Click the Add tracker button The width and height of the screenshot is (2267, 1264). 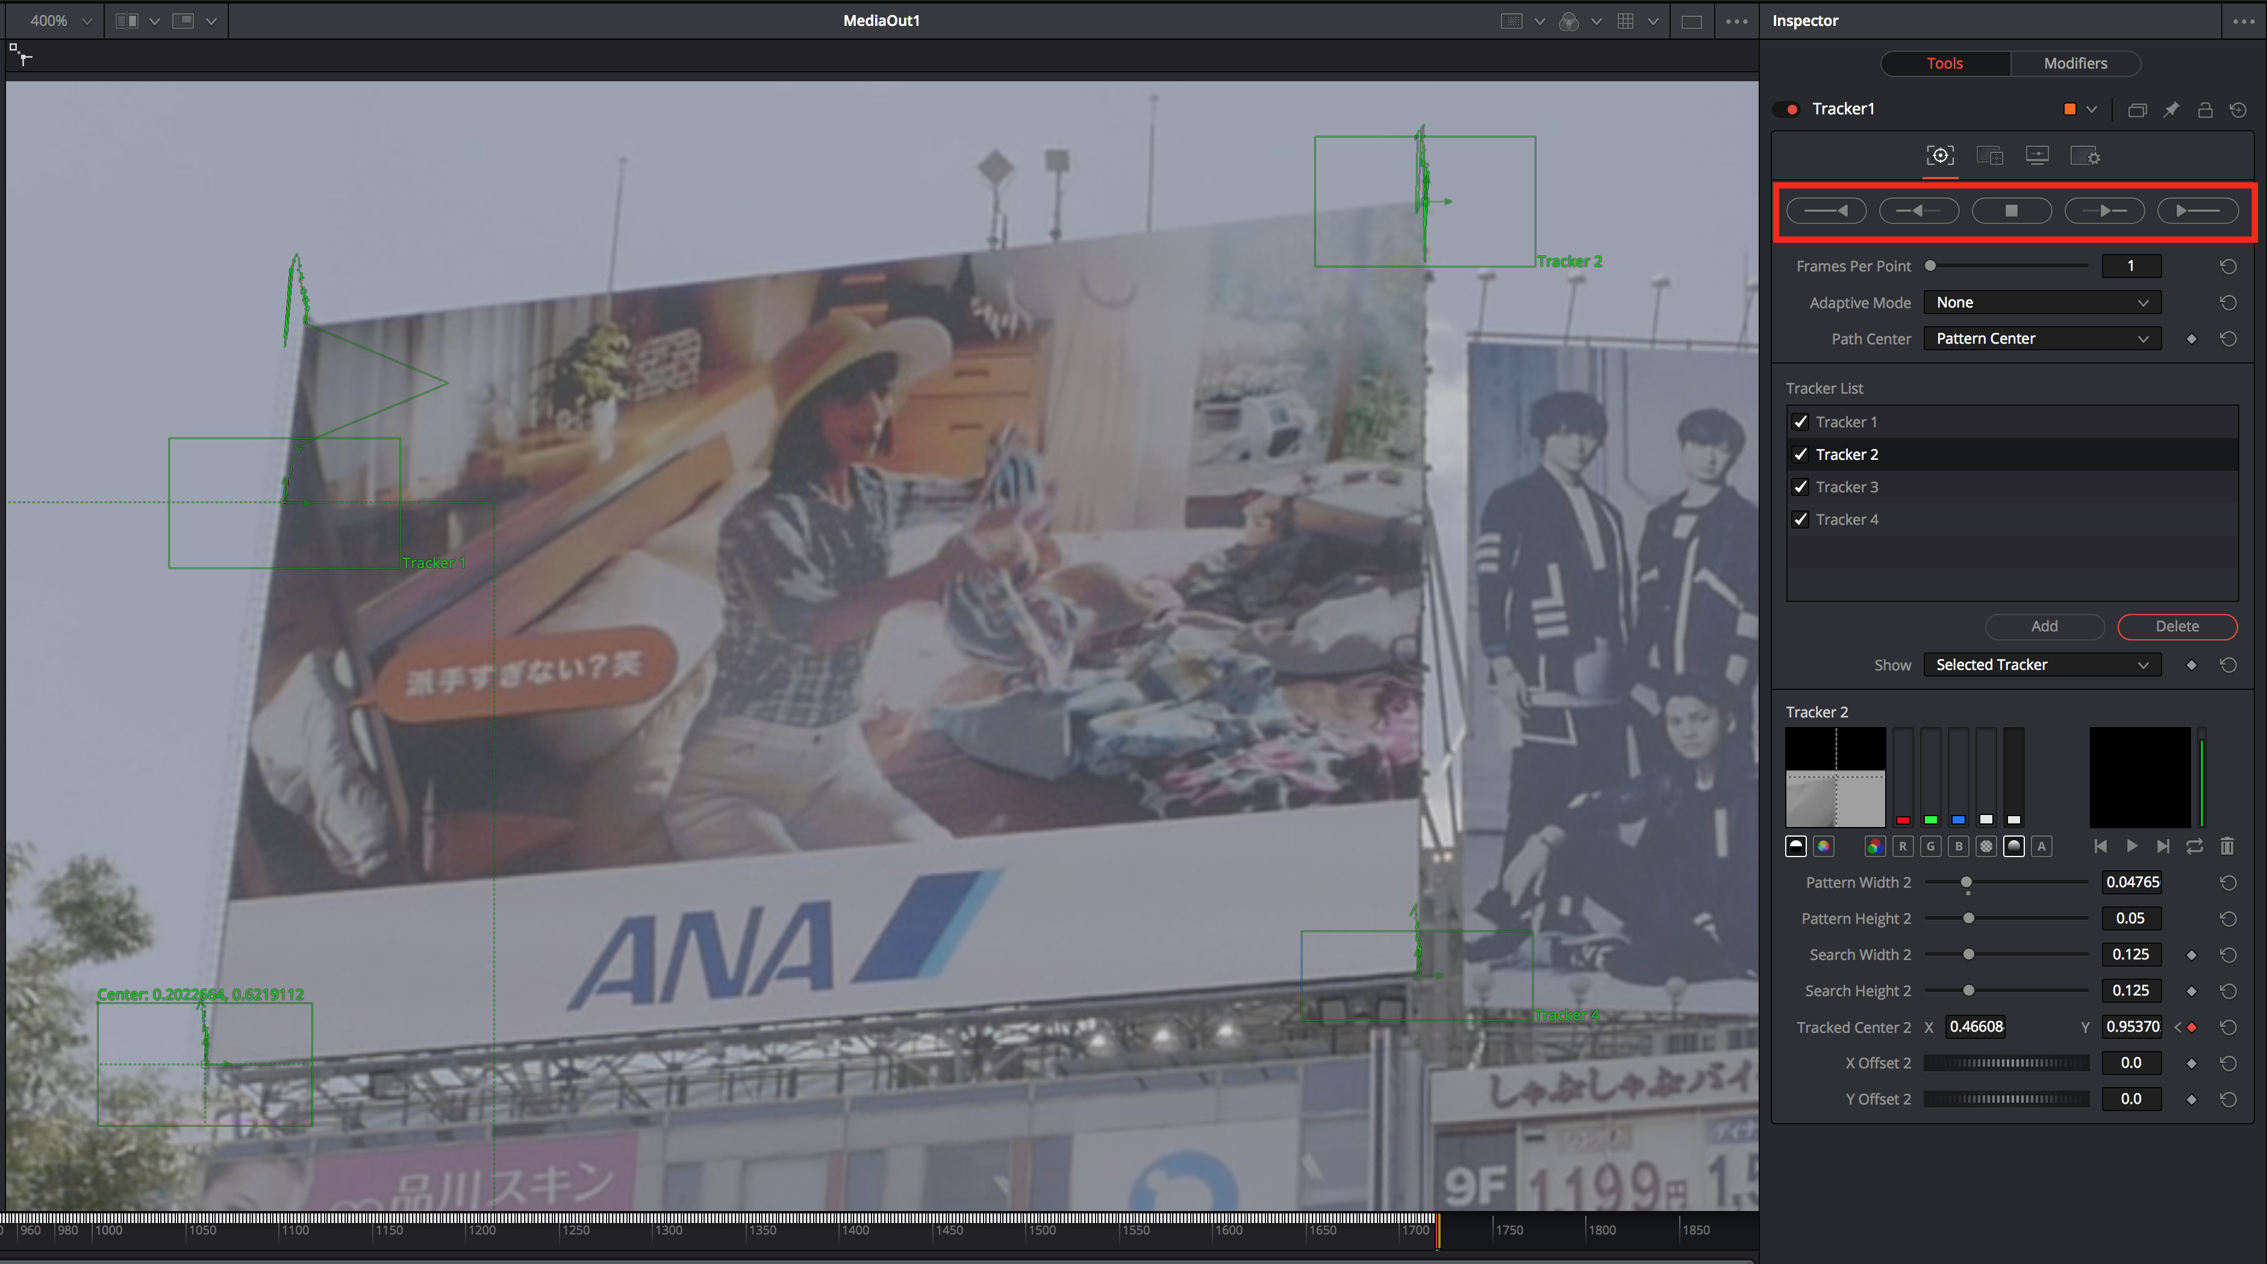[2044, 627]
